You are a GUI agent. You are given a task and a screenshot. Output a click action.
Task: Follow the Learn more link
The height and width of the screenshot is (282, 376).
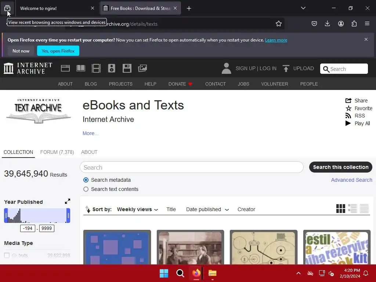coord(276,40)
